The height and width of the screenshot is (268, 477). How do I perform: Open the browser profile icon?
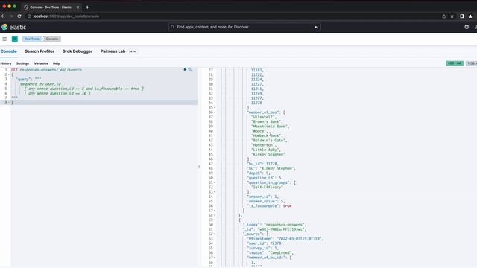[470, 16]
